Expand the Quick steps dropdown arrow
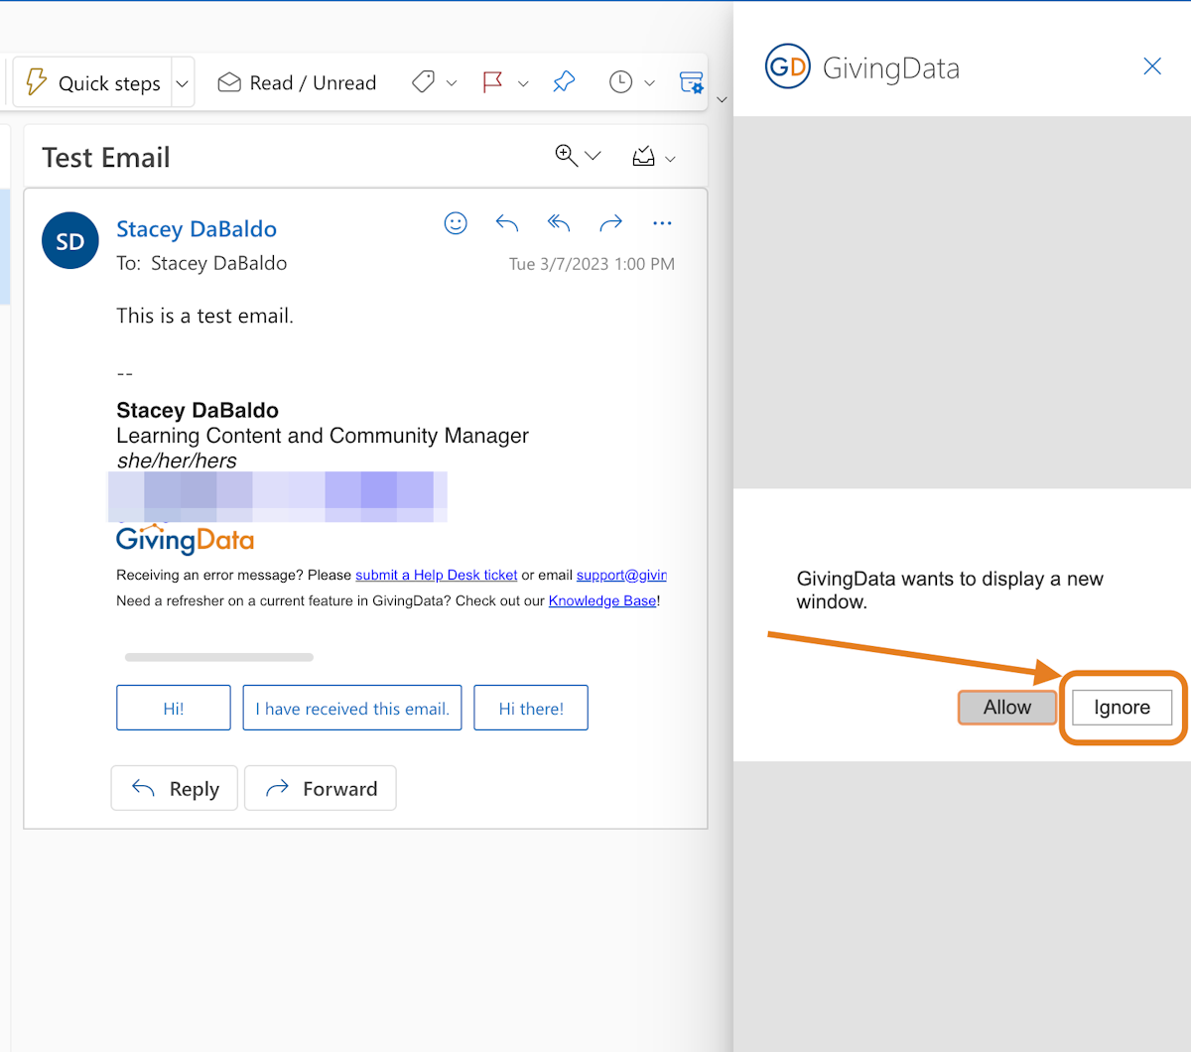 183,83
